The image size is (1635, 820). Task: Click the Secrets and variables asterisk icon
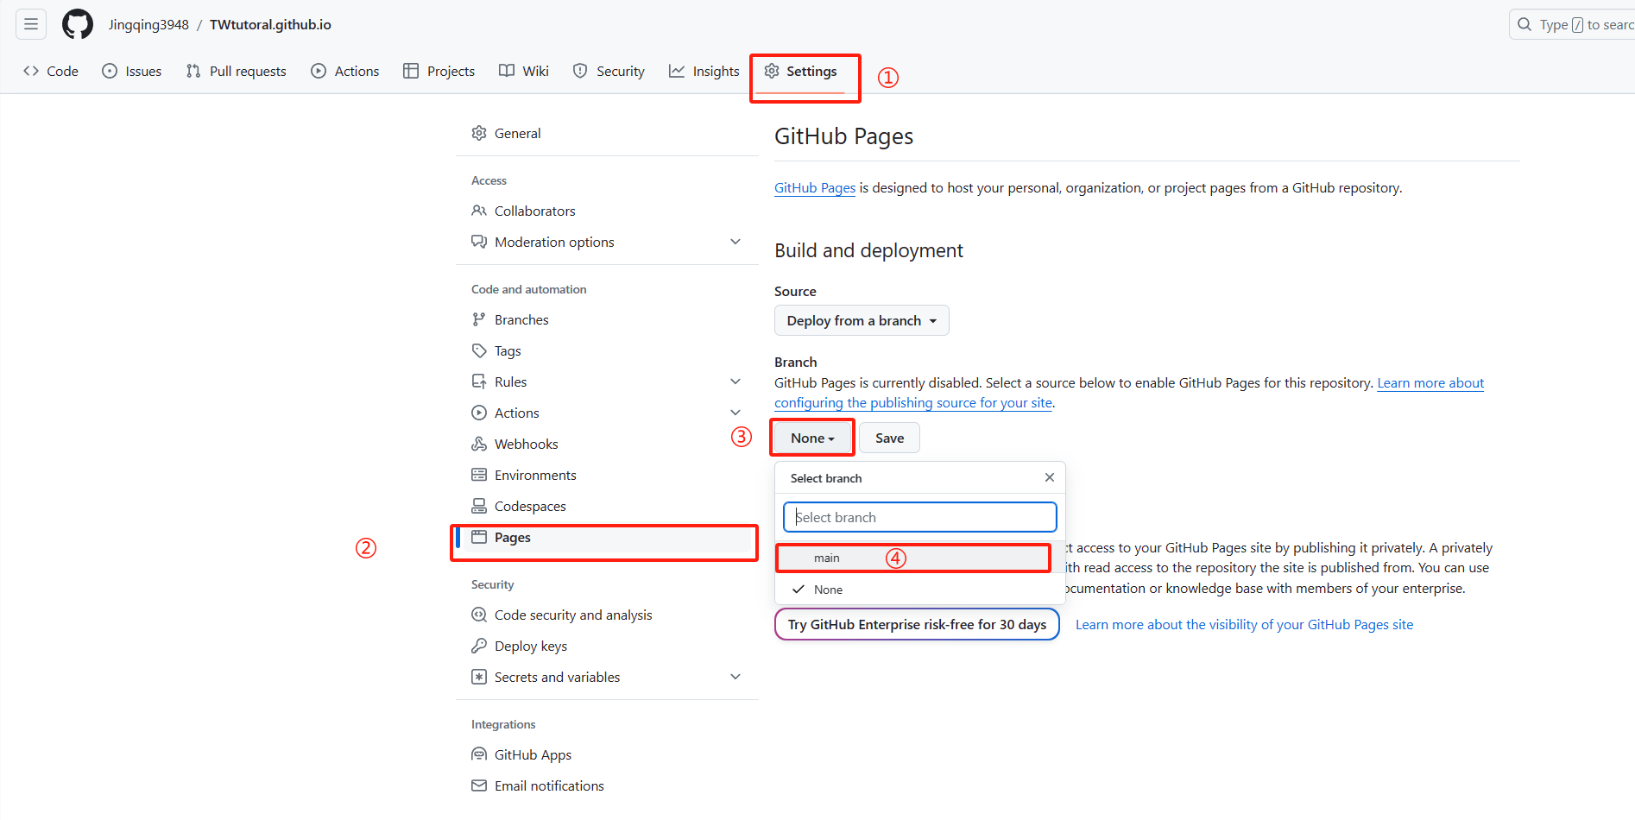(x=479, y=677)
